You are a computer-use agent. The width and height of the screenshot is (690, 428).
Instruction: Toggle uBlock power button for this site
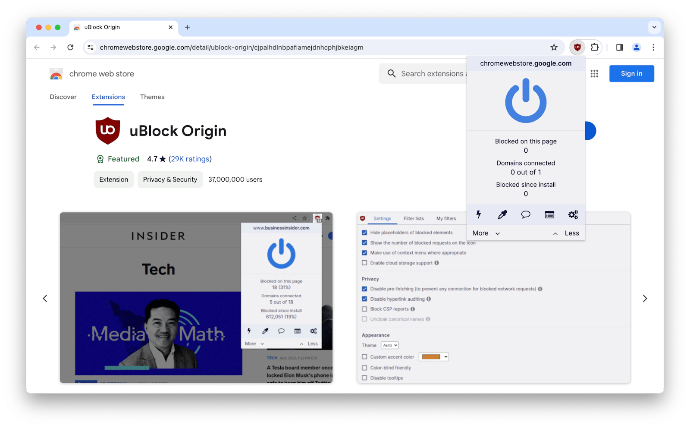tap(526, 101)
